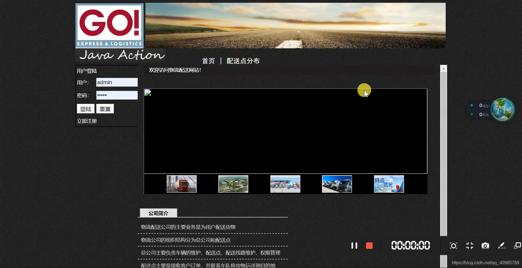The width and height of the screenshot is (522, 268).
Task: Click the shrink-window icon in recorder bar
Action: [469, 246]
